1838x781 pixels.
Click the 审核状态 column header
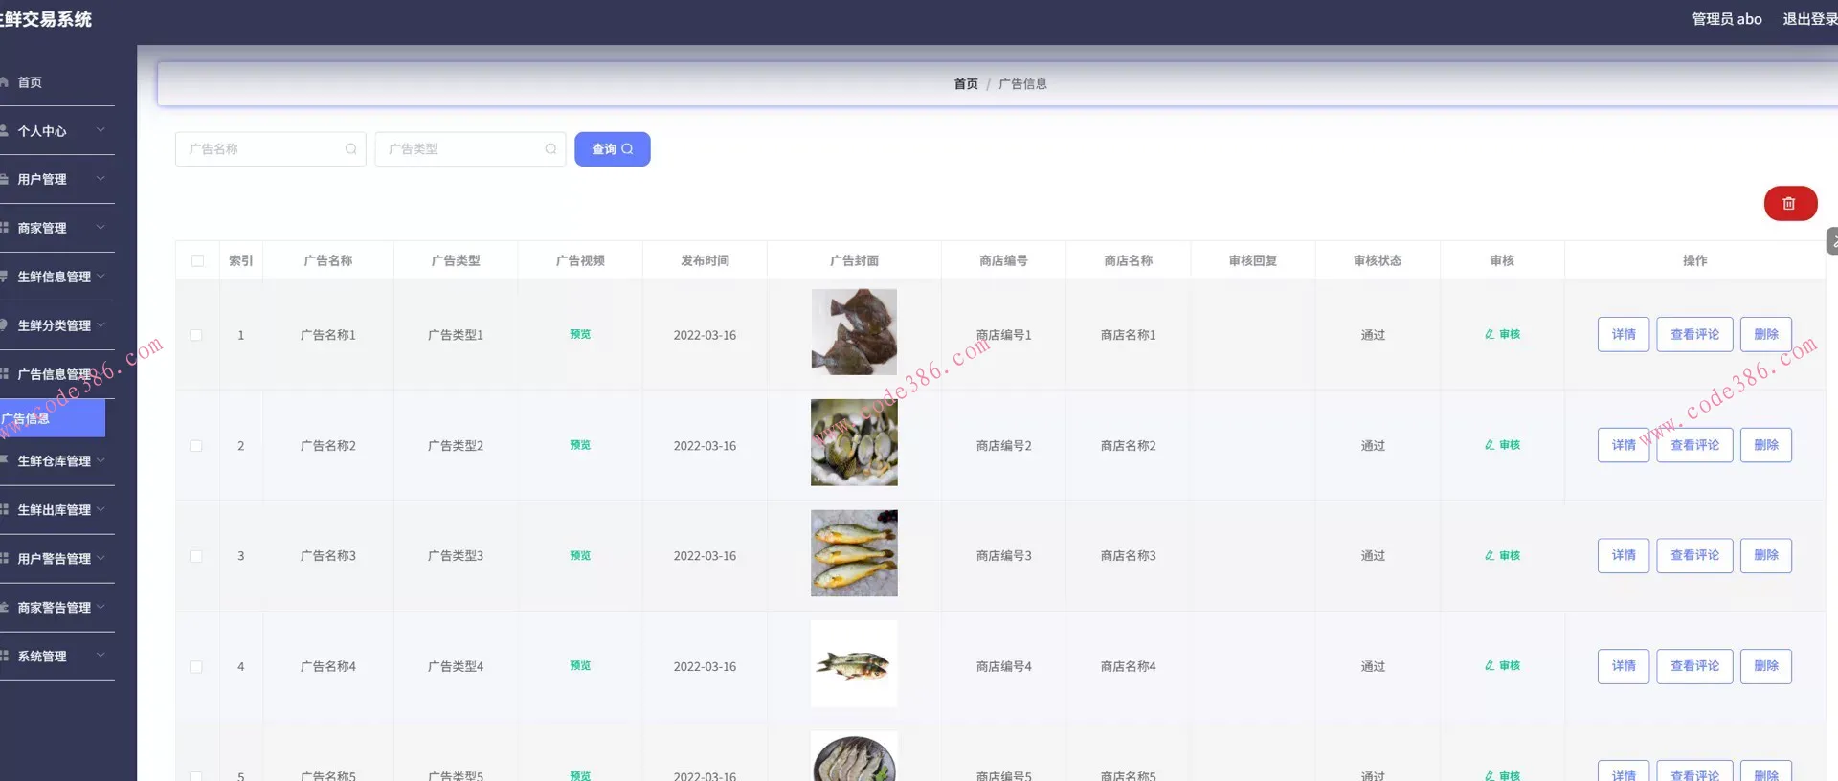tap(1378, 260)
